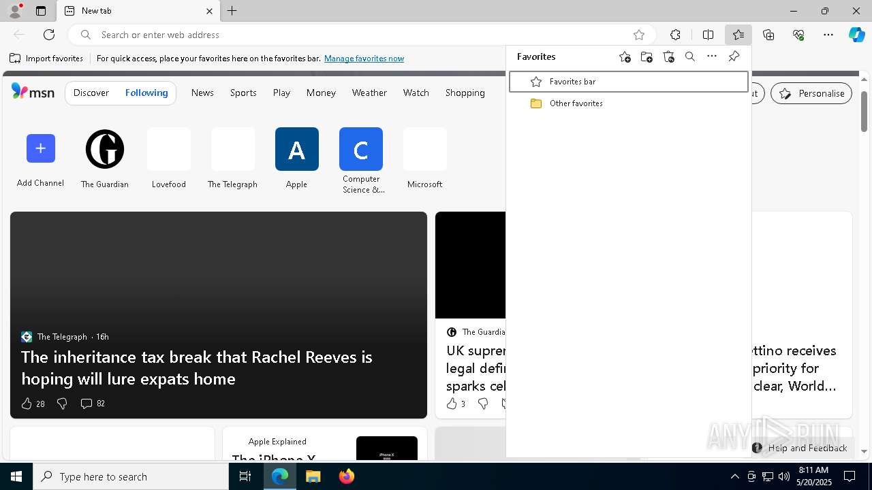Open the tab actions menu icon
872x490 pixels.
pos(41,11)
